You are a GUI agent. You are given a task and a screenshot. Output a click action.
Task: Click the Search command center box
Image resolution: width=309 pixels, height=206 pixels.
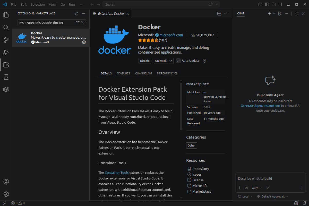(154, 4)
